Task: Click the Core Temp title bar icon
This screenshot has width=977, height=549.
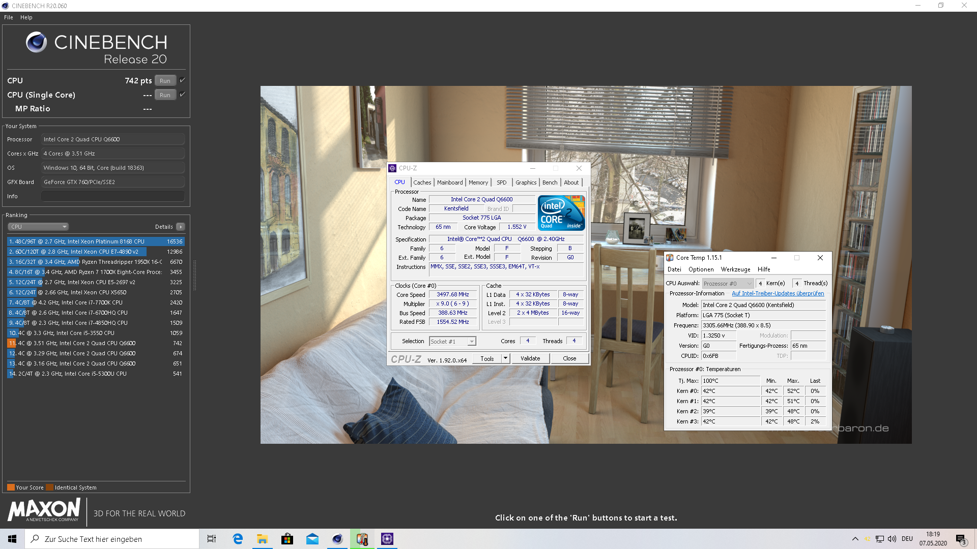Action: (x=670, y=258)
